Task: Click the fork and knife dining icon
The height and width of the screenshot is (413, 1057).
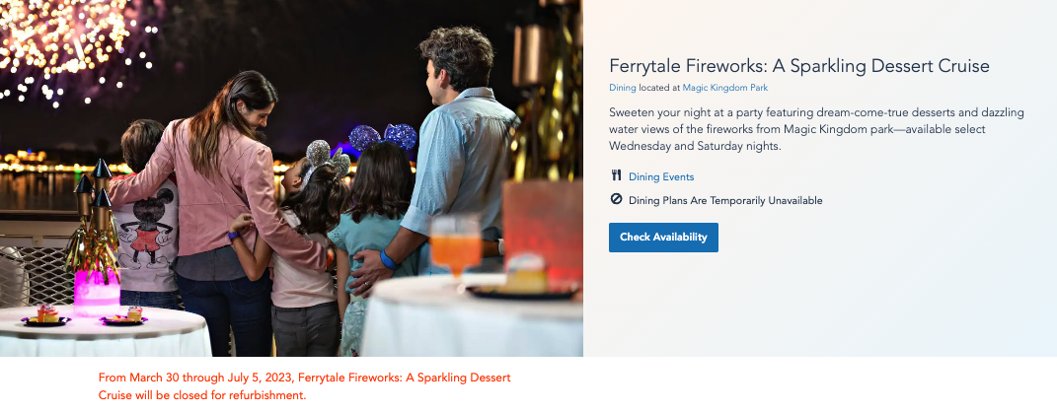Action: pos(616,176)
